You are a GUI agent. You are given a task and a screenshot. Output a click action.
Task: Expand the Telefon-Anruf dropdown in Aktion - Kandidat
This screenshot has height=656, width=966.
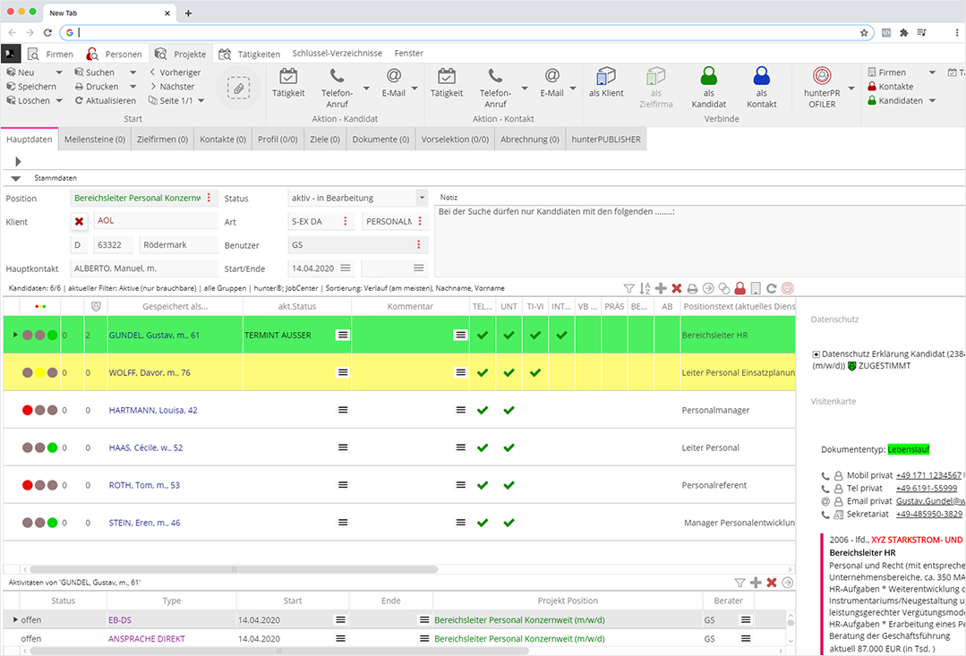click(366, 88)
